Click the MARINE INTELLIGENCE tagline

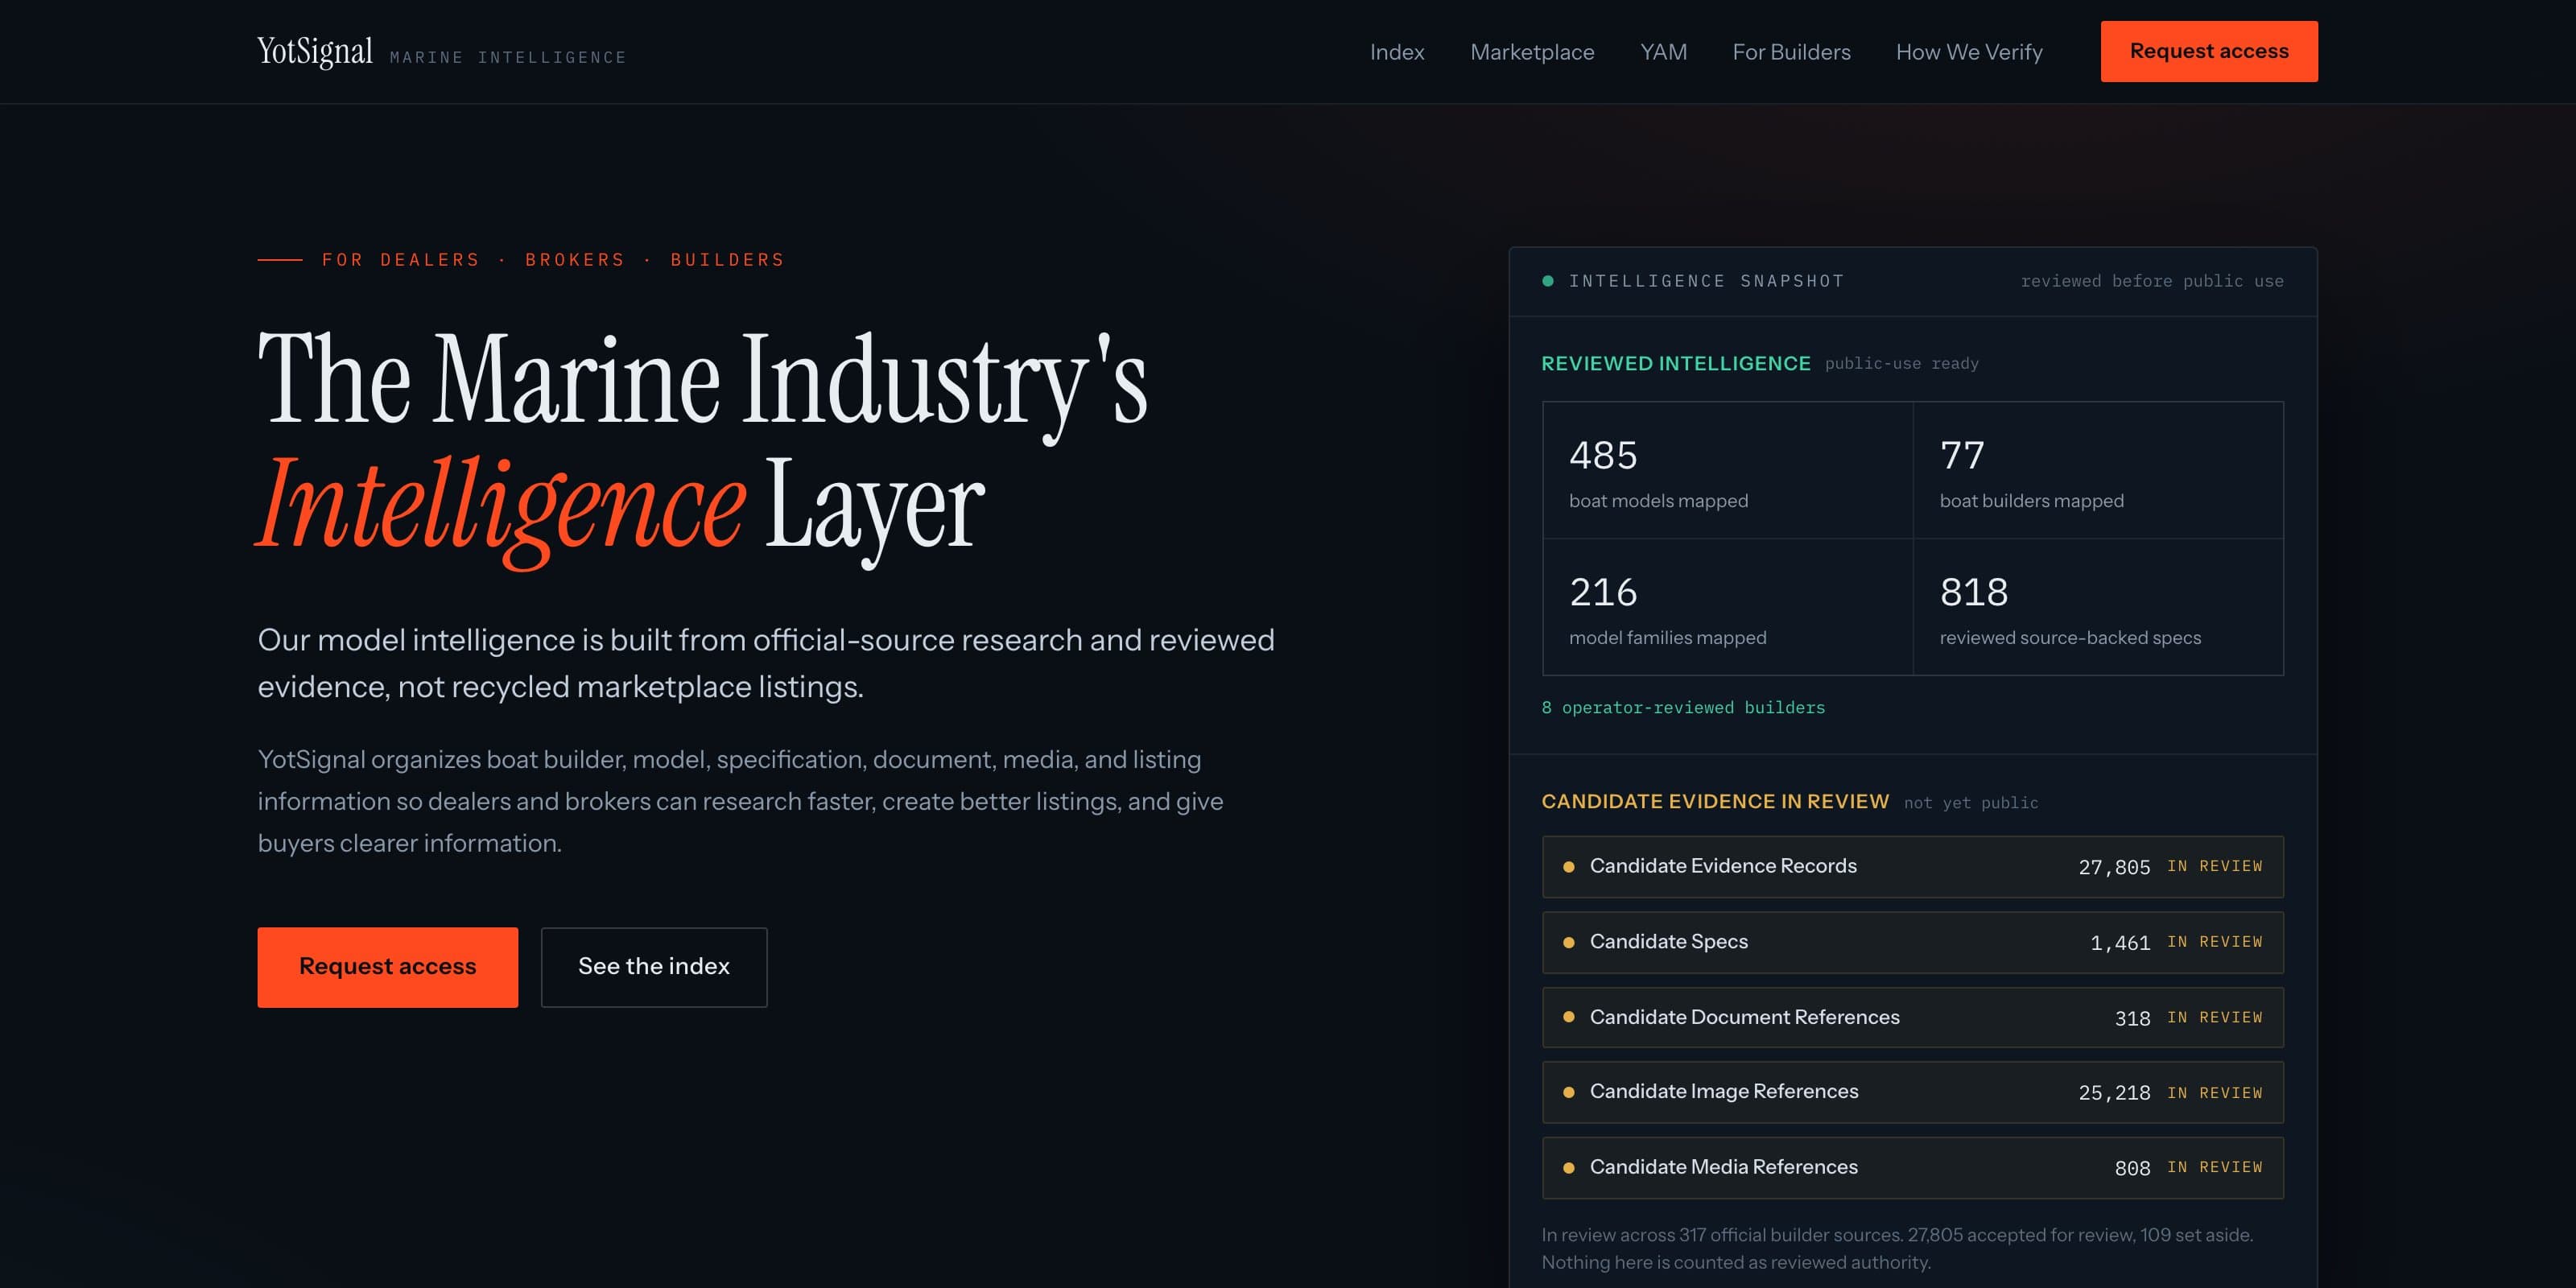[508, 58]
